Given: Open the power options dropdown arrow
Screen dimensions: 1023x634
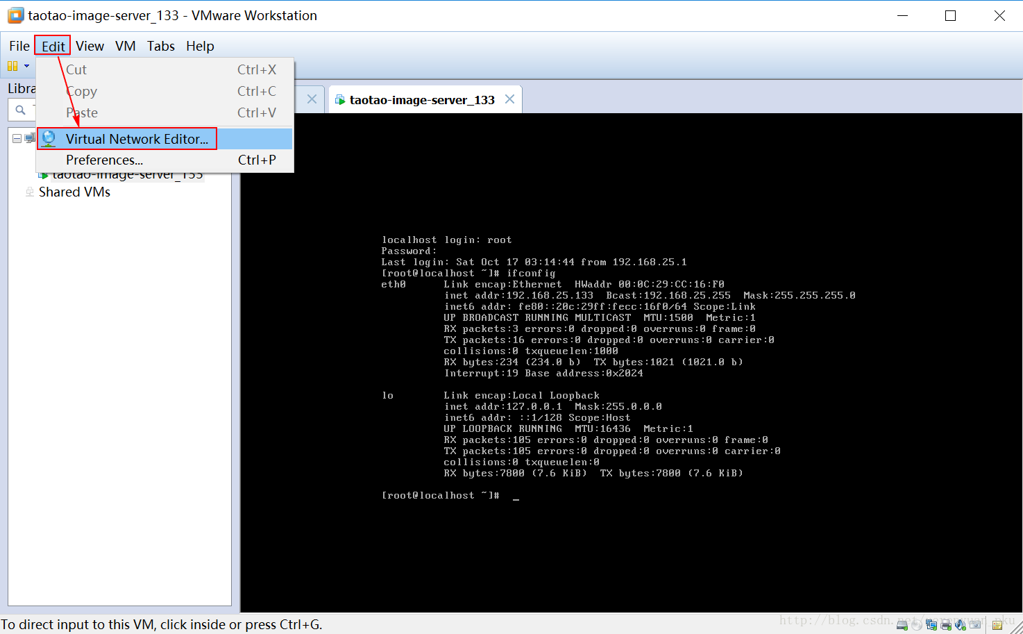Looking at the screenshot, I should [26, 66].
